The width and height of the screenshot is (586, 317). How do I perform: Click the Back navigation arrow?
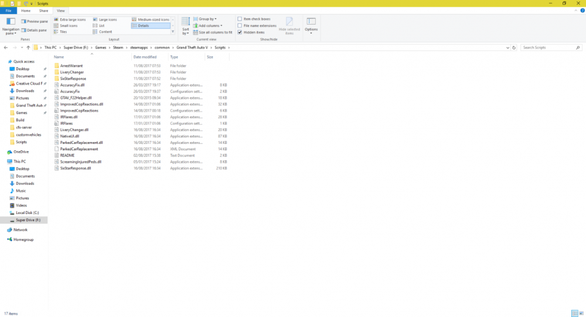(x=5, y=47)
